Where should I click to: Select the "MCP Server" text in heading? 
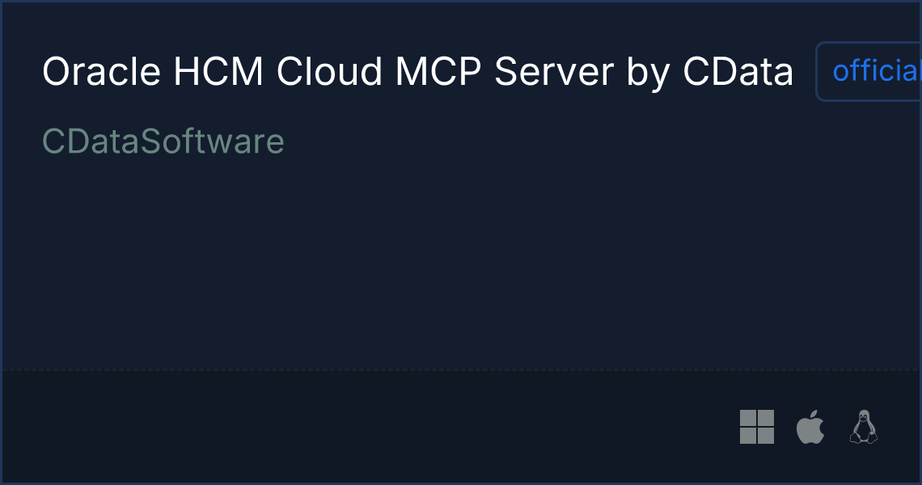pyautogui.click(x=505, y=72)
